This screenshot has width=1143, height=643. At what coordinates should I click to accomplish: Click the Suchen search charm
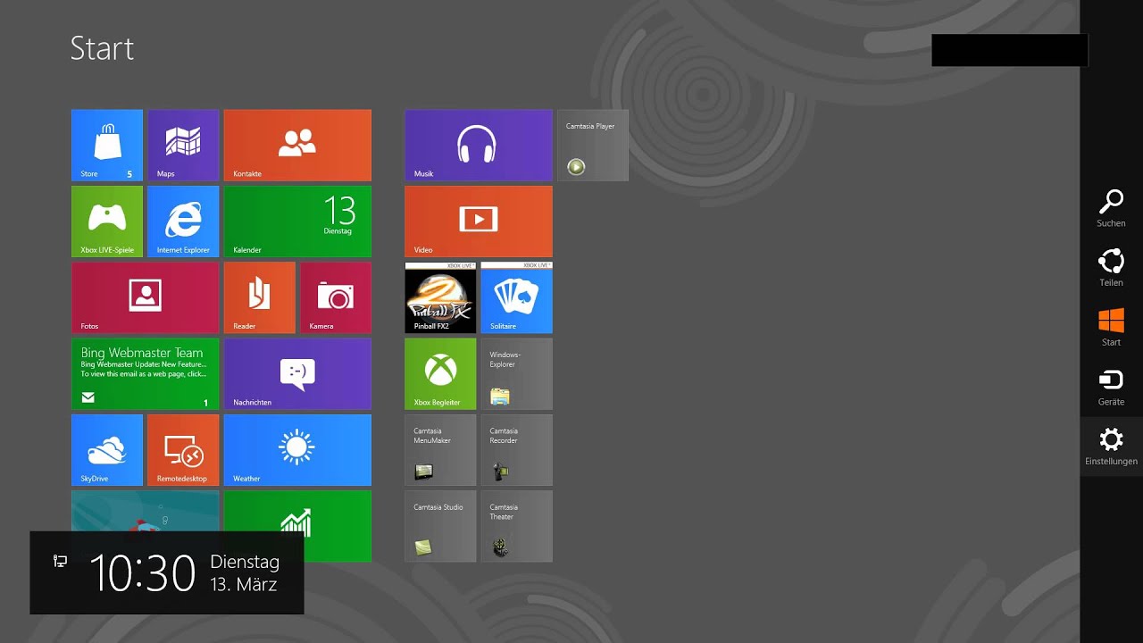point(1111,209)
